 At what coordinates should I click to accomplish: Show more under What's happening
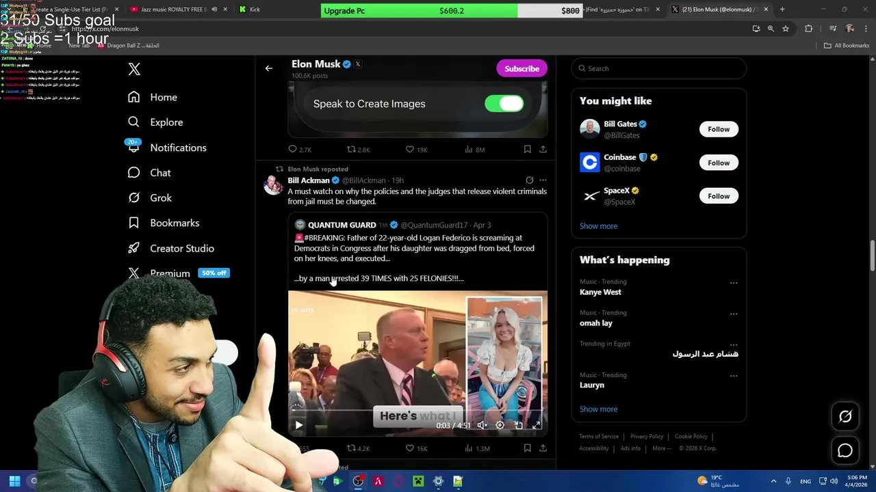(x=598, y=409)
